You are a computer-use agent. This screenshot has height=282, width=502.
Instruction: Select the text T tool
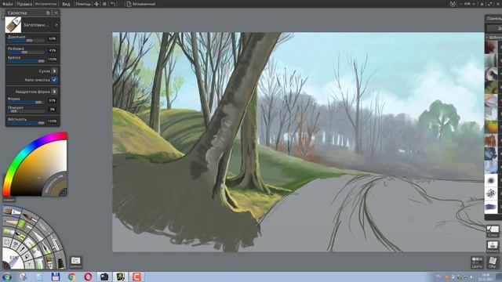[29, 265]
